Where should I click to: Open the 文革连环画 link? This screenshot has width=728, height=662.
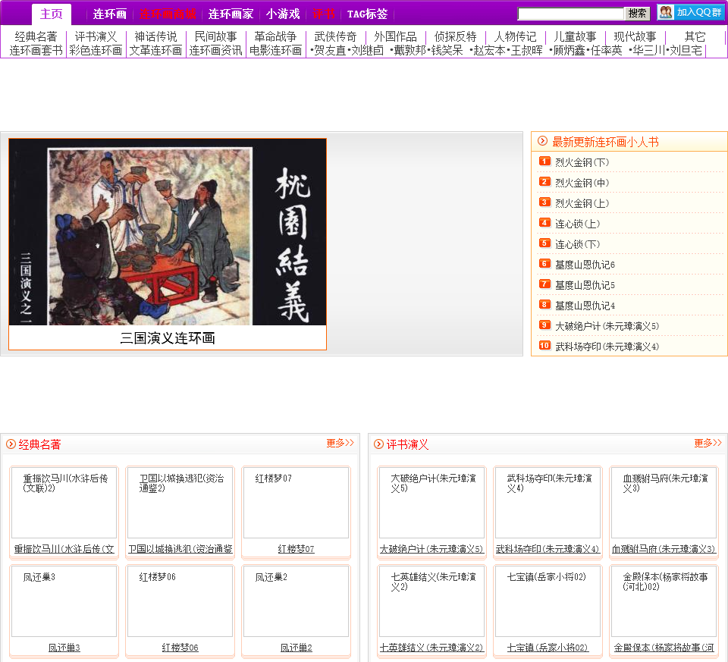click(155, 50)
